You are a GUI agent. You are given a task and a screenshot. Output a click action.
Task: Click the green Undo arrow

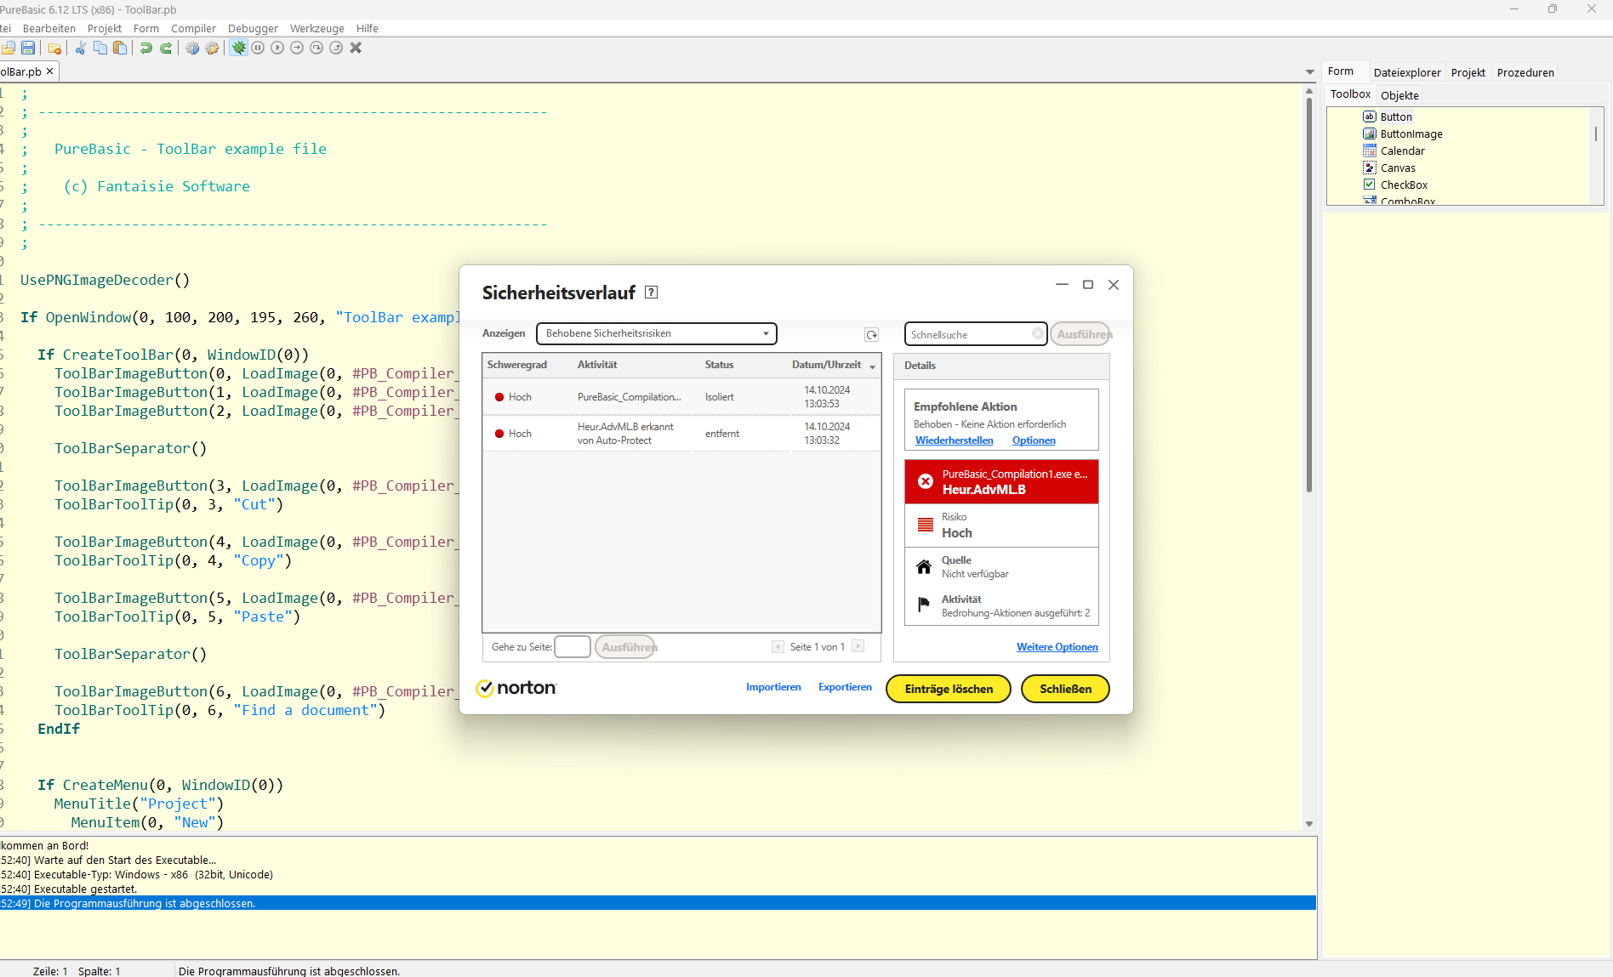[x=146, y=48]
